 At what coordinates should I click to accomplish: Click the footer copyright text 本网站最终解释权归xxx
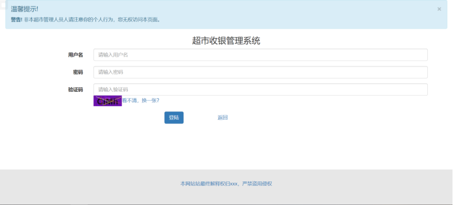tap(226, 184)
